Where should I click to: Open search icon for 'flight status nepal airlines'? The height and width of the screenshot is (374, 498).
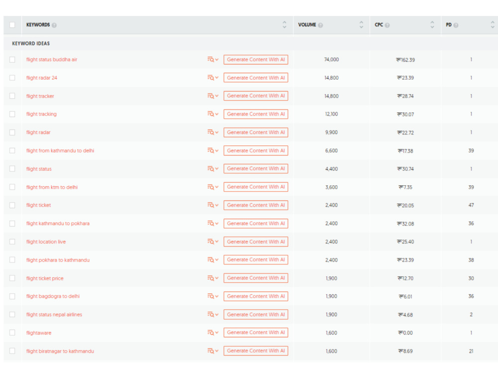tap(213, 314)
